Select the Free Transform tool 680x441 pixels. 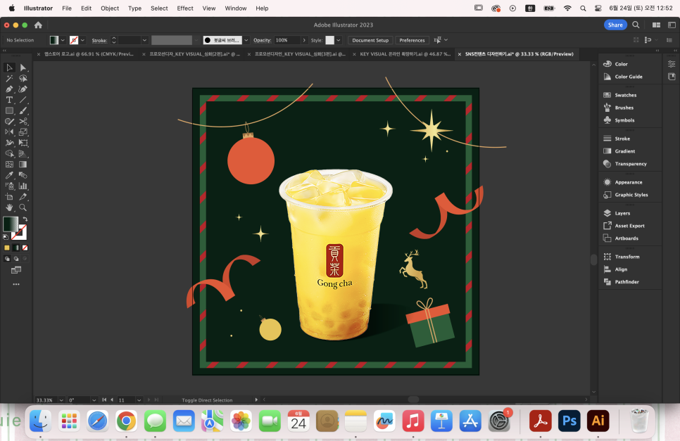(23, 143)
